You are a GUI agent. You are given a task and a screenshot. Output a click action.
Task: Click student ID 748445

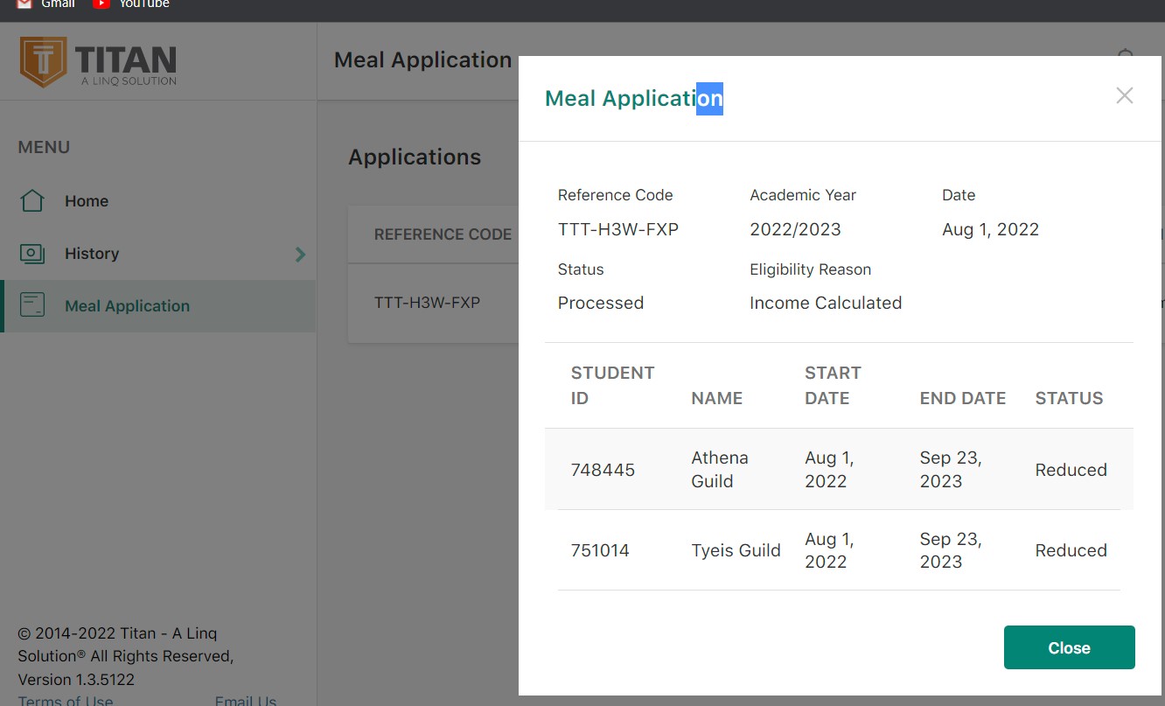click(603, 470)
